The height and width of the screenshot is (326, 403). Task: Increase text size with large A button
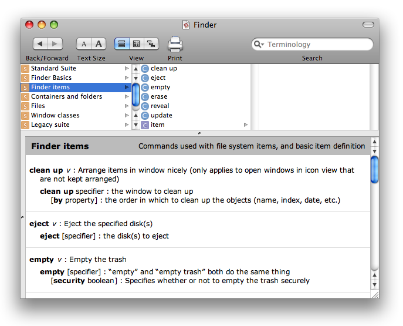click(x=99, y=44)
